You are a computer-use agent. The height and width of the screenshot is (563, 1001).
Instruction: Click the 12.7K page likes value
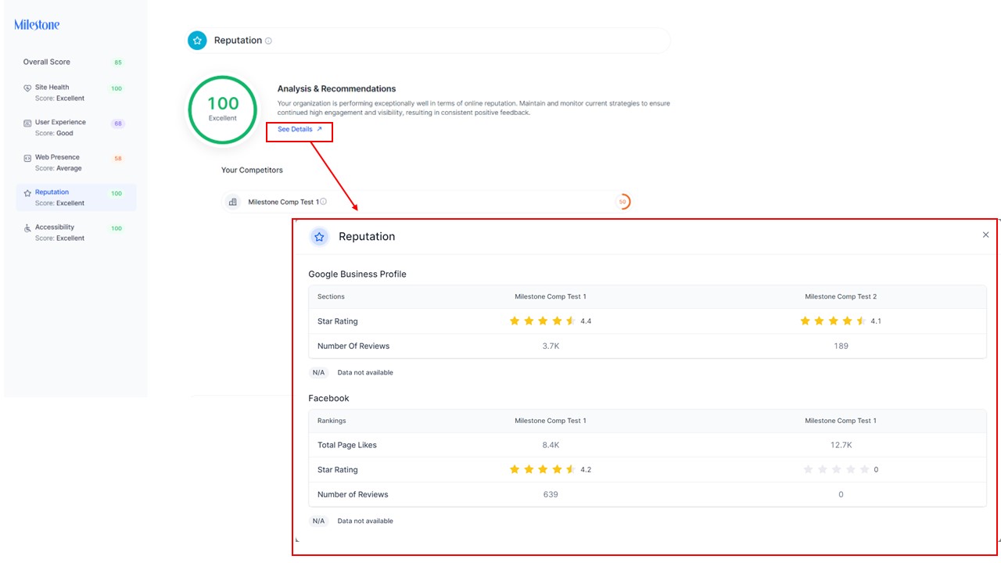point(841,446)
